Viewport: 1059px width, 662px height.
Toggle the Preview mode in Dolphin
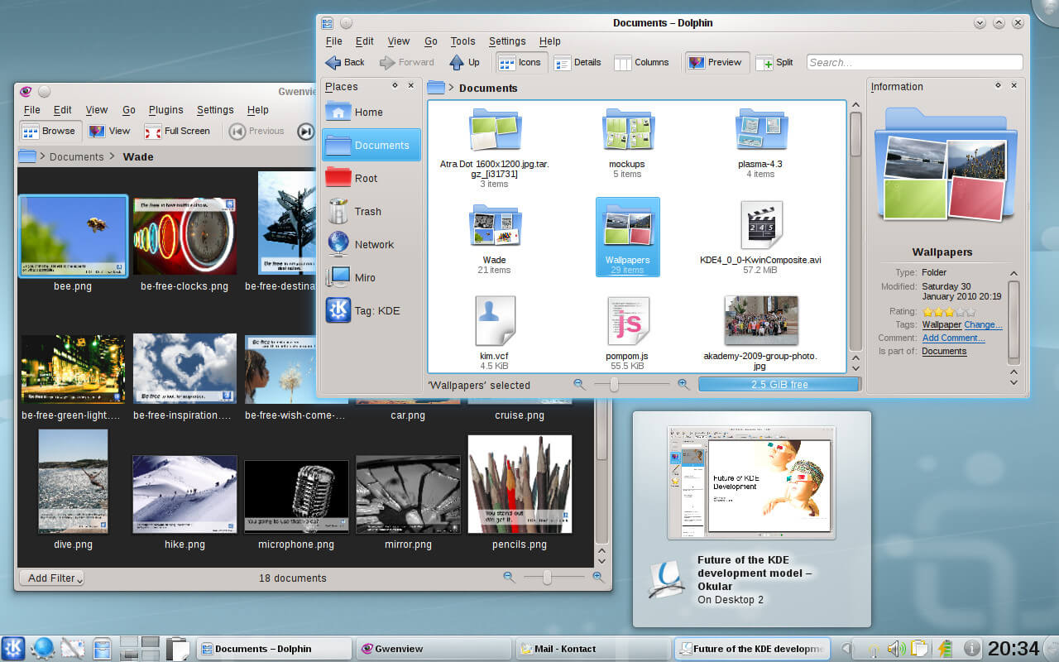coord(716,62)
